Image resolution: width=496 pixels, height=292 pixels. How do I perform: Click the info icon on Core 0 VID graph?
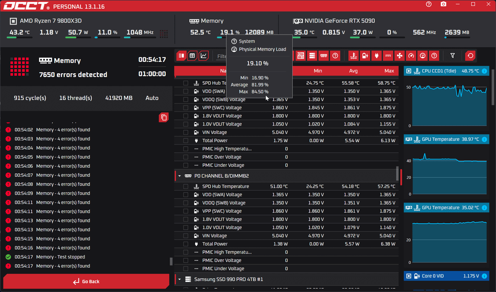point(485,276)
